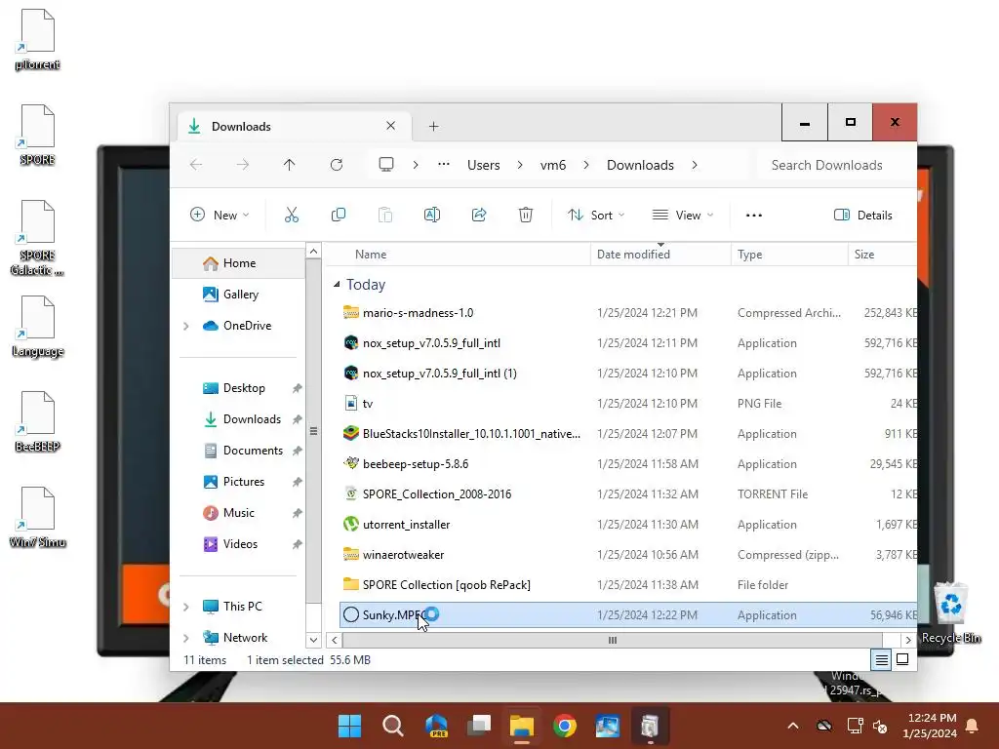Open the New dropdown menu
999x749 pixels.
[x=220, y=216]
